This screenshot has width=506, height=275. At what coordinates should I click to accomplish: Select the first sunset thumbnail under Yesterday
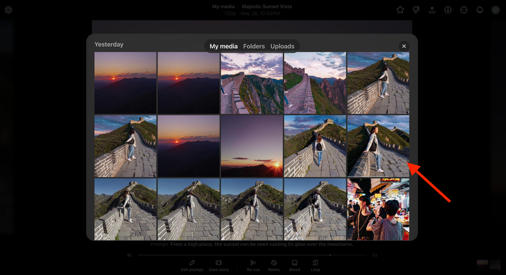tap(125, 83)
